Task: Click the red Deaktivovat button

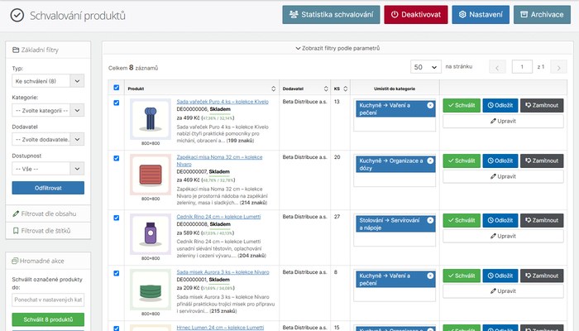Action: point(416,15)
